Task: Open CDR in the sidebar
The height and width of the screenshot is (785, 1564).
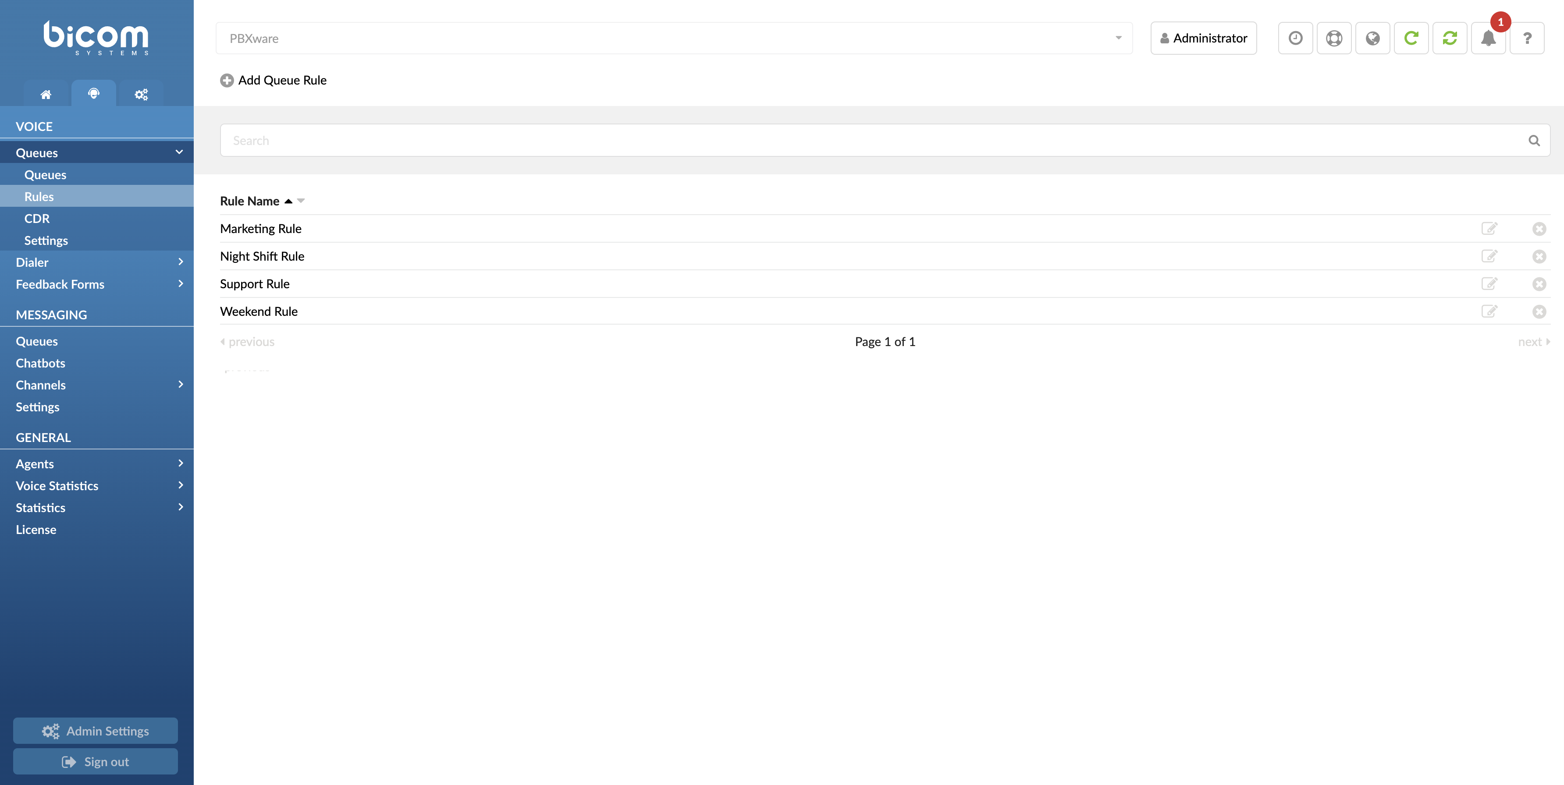Action: click(96, 219)
